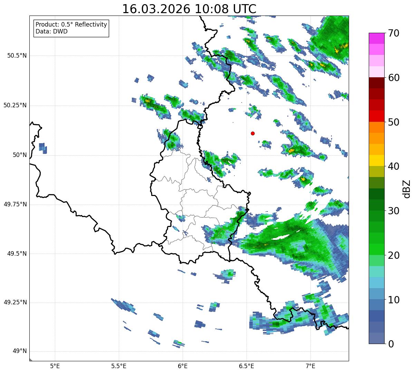Viewport: 415px width, 373px height.
Task: Click the 10 label on colorbar
Action: coord(394,300)
